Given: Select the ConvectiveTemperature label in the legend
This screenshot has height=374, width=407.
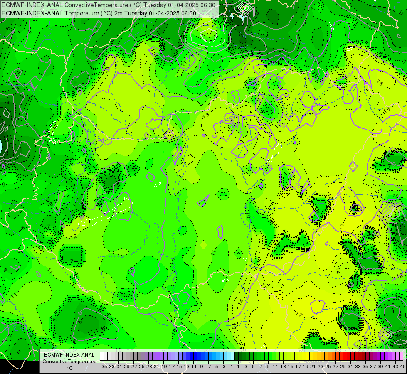Looking at the screenshot, I should pyautogui.click(x=69, y=362).
